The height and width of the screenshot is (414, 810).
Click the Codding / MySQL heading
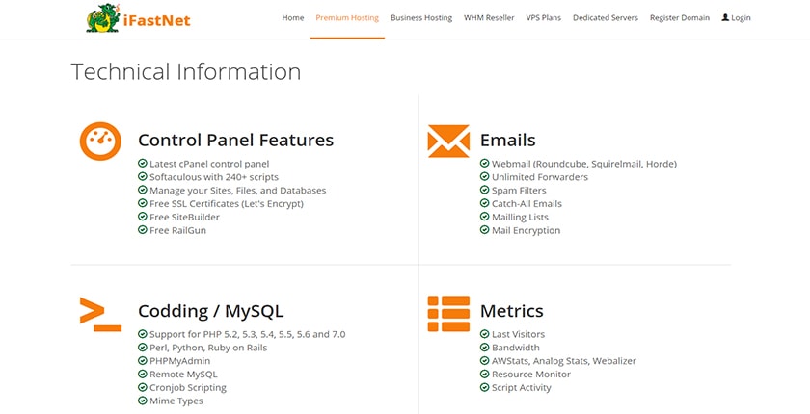click(211, 311)
